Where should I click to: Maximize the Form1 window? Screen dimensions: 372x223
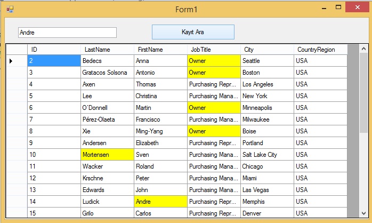[338, 7]
